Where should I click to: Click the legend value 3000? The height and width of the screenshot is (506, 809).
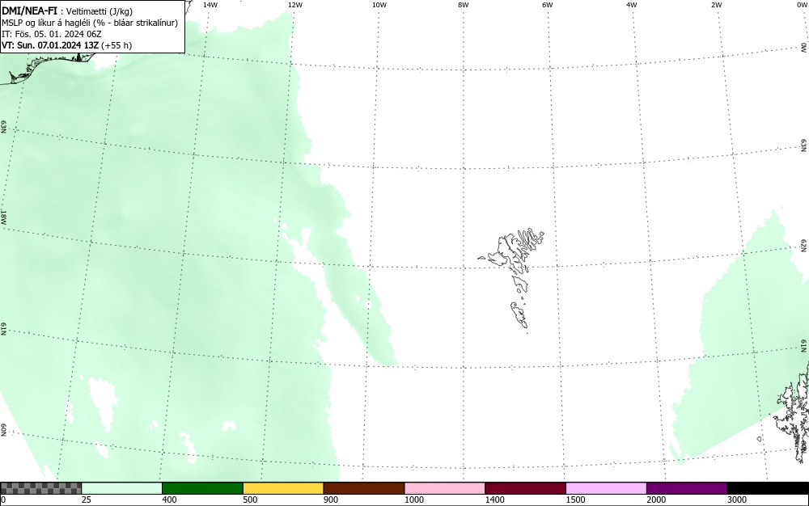(737, 500)
